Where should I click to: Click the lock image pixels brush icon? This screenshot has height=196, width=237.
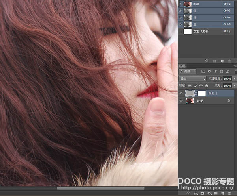pyautogui.click(x=196, y=85)
